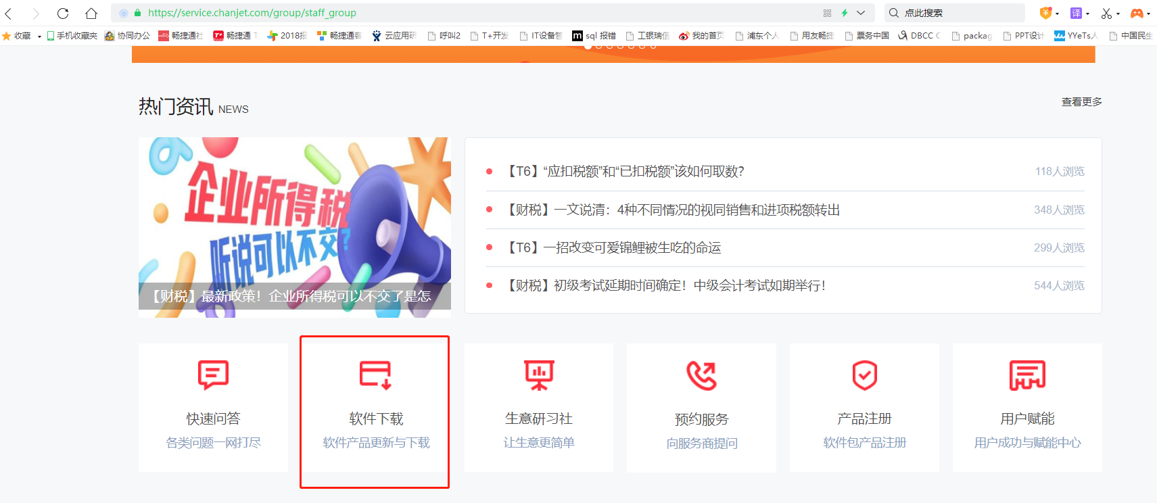Click the QR code icon in address bar
This screenshot has width=1157, height=503.
tap(827, 13)
